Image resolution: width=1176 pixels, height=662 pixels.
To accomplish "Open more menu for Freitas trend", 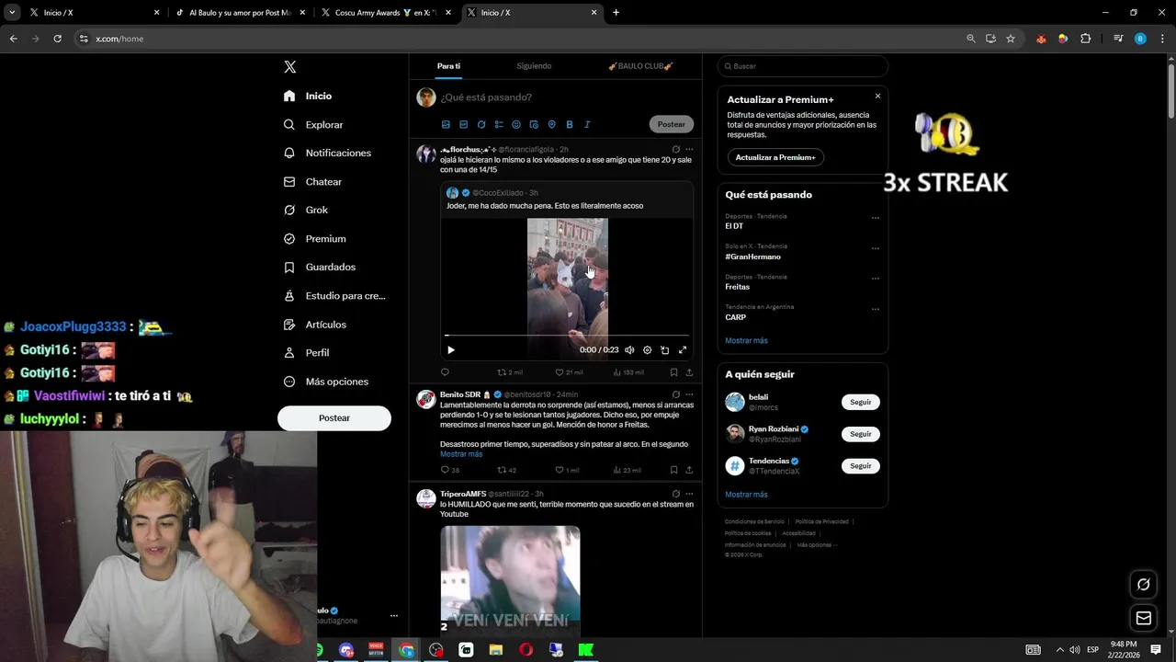I will [876, 279].
